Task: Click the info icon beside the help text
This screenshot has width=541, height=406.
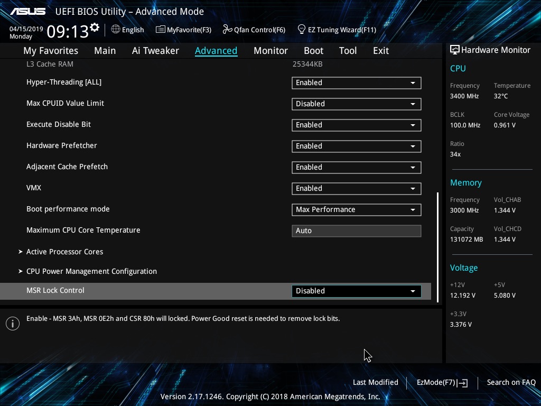Action: click(x=13, y=324)
